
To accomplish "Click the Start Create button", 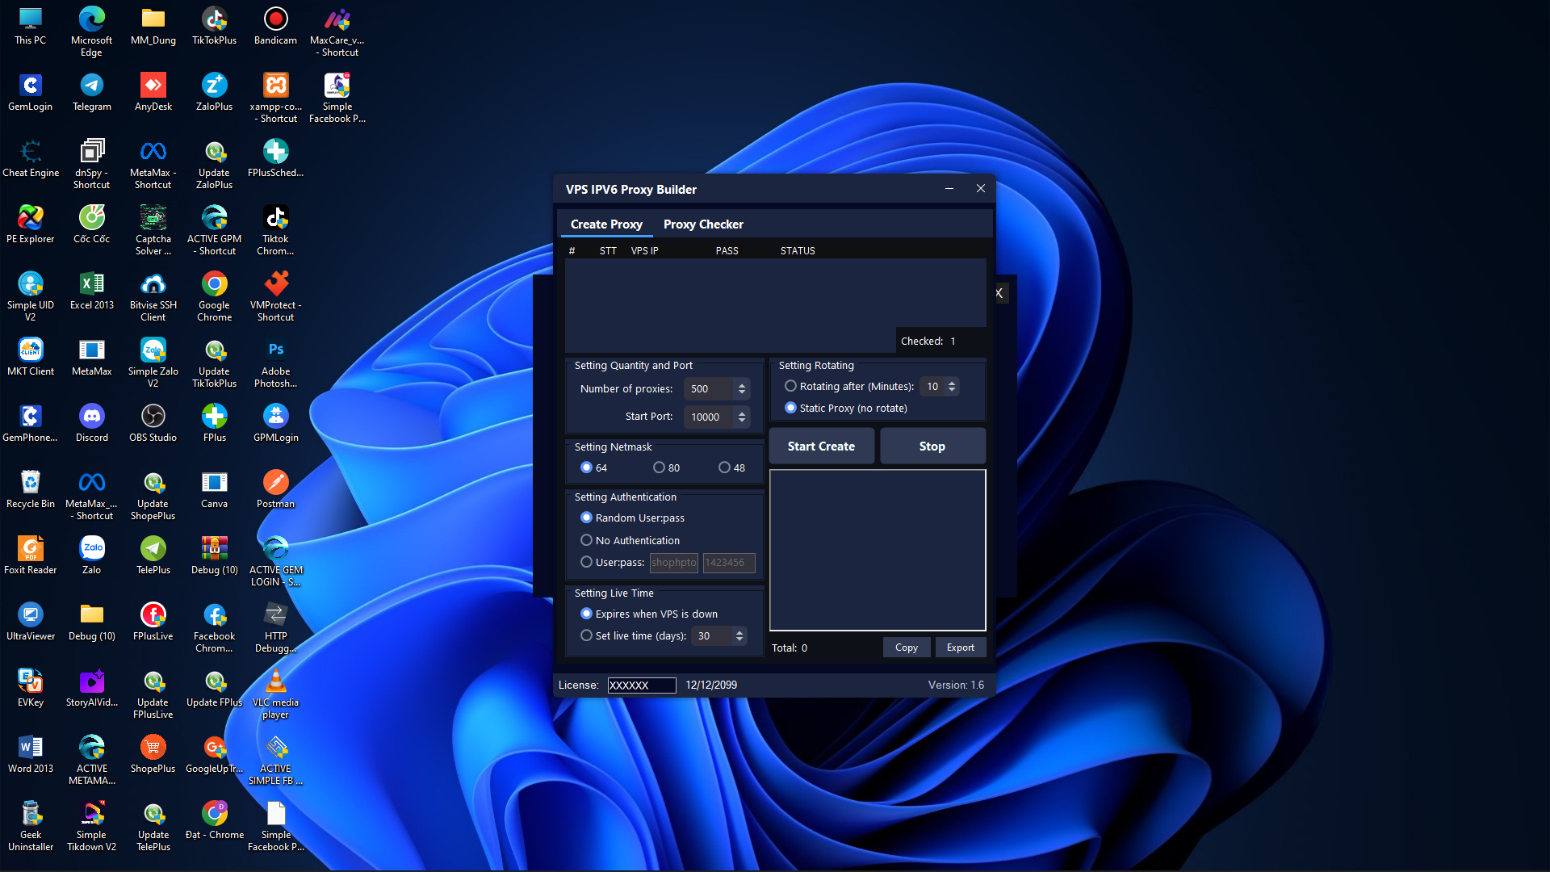I will coord(821,446).
